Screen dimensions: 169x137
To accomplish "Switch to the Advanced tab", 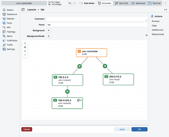I will (138, 3).
